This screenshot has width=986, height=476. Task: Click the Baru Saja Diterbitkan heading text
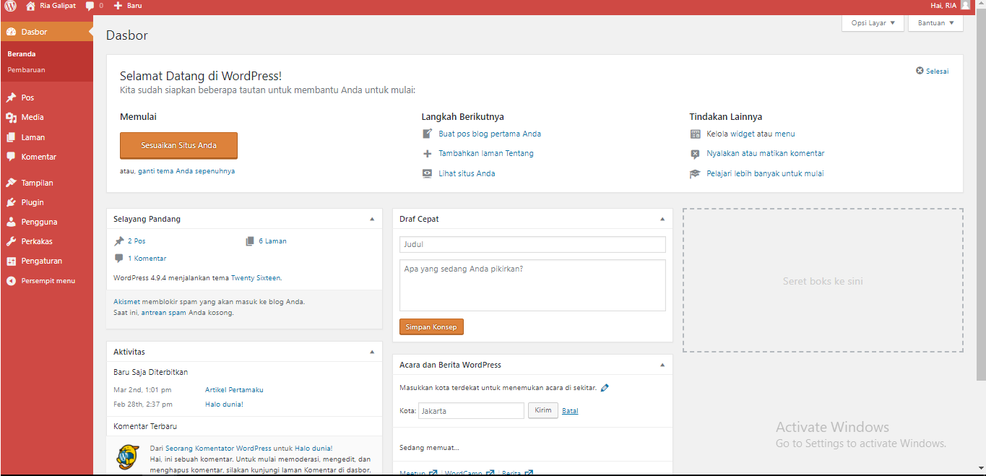[150, 372]
